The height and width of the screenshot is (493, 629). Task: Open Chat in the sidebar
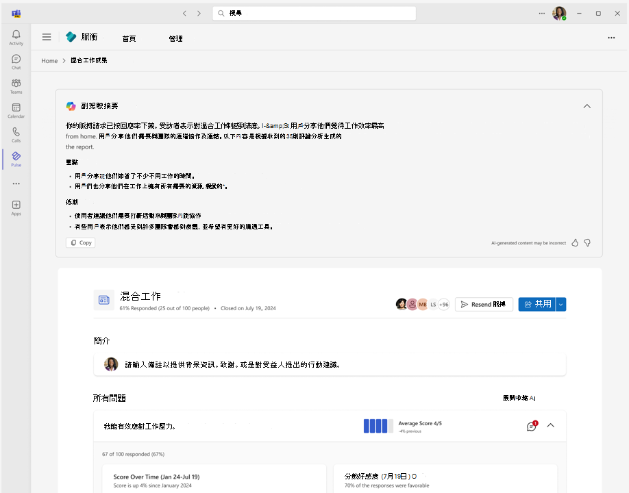pyautogui.click(x=16, y=62)
